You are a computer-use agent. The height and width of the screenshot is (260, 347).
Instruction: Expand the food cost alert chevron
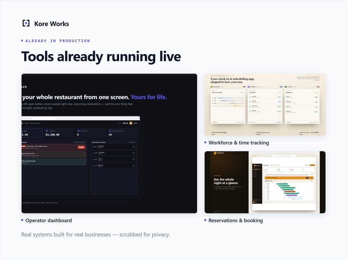click(84, 155)
